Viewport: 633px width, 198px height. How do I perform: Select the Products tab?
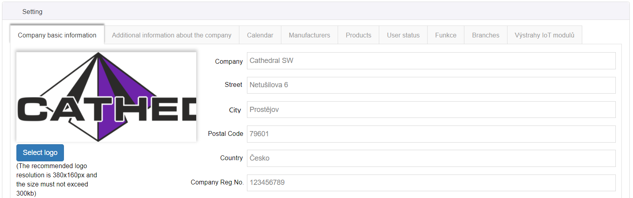pos(358,35)
